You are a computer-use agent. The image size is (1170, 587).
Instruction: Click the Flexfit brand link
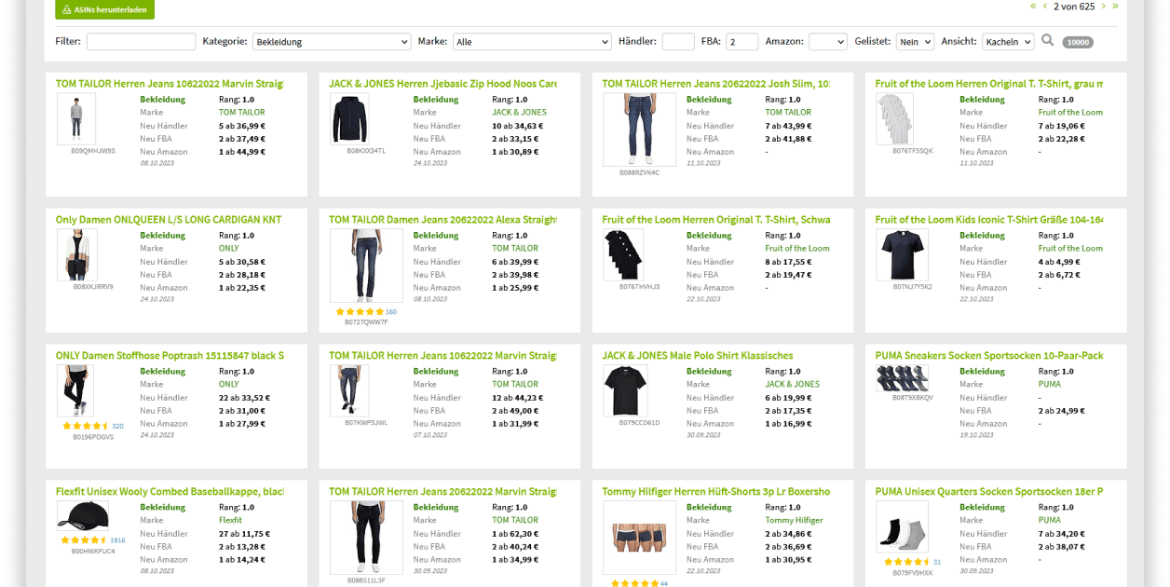click(230, 521)
